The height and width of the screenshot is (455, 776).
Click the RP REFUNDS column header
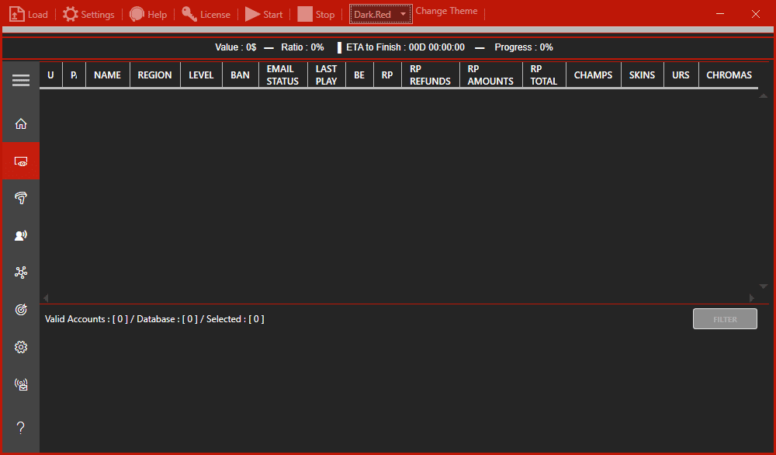[x=430, y=75]
